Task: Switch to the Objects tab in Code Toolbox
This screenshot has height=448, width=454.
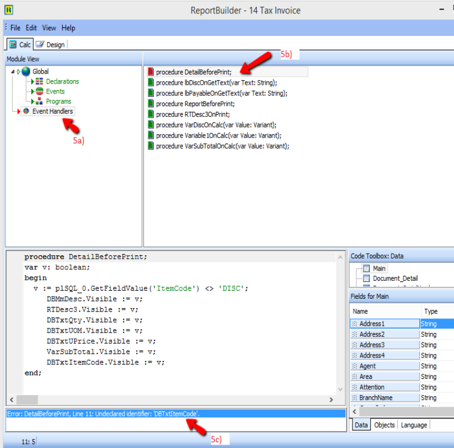Action: 384,425
